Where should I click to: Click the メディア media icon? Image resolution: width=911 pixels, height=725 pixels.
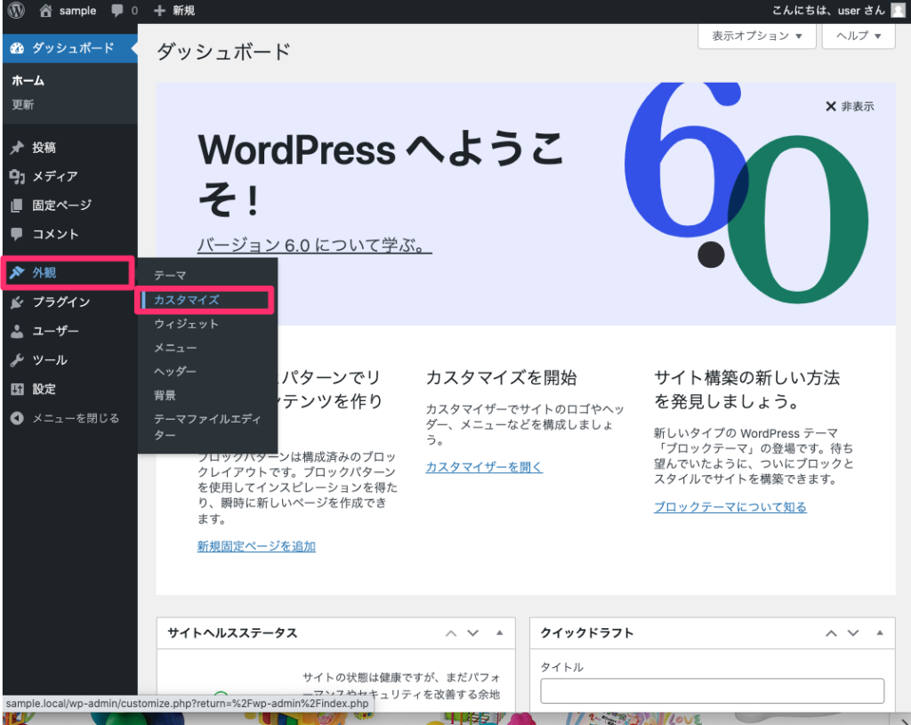point(17,177)
